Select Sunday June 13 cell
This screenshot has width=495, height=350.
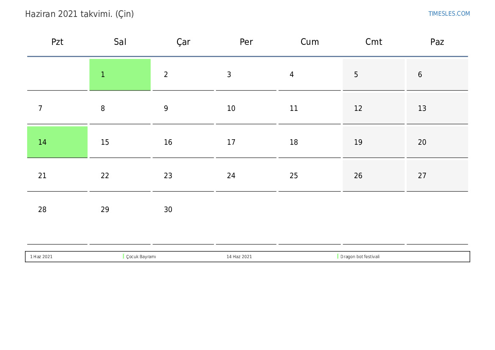pyautogui.click(x=437, y=108)
